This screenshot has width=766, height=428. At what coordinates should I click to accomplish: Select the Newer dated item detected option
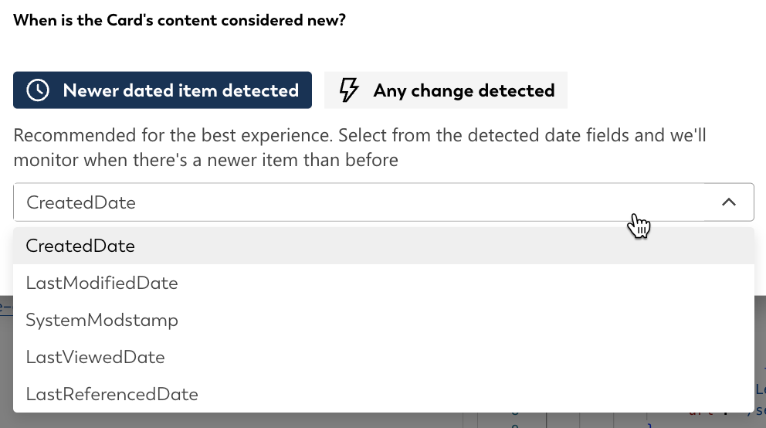[162, 90]
